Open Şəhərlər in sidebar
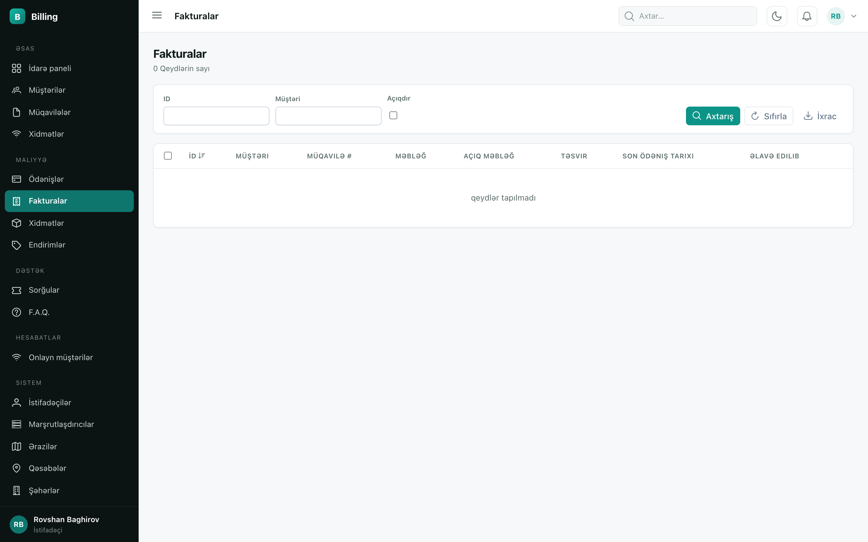868x542 pixels. coord(69,491)
